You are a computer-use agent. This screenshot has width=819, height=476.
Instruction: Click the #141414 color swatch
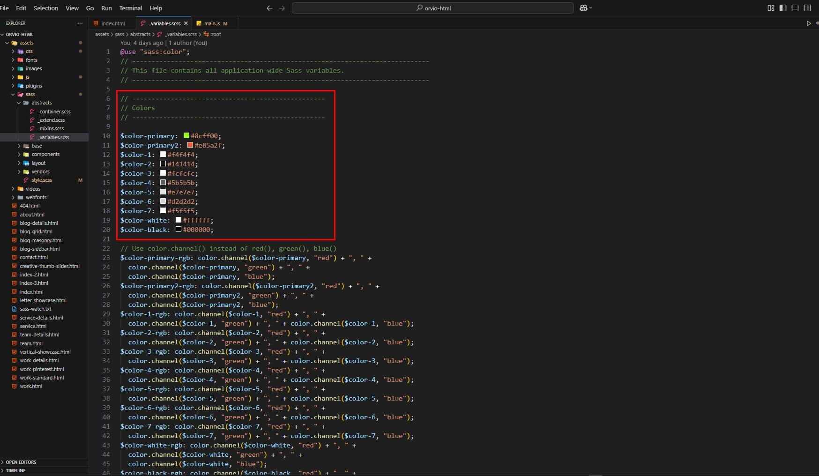tap(163, 164)
